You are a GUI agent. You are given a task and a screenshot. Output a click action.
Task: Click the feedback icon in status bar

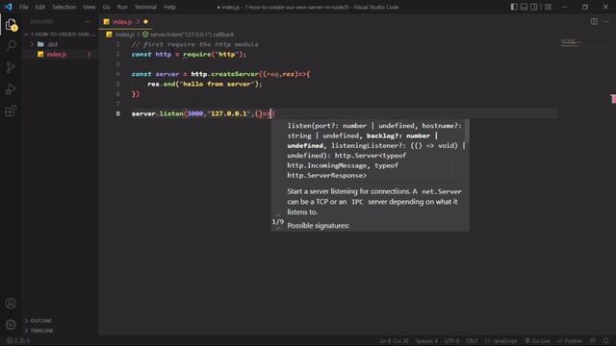(593, 340)
